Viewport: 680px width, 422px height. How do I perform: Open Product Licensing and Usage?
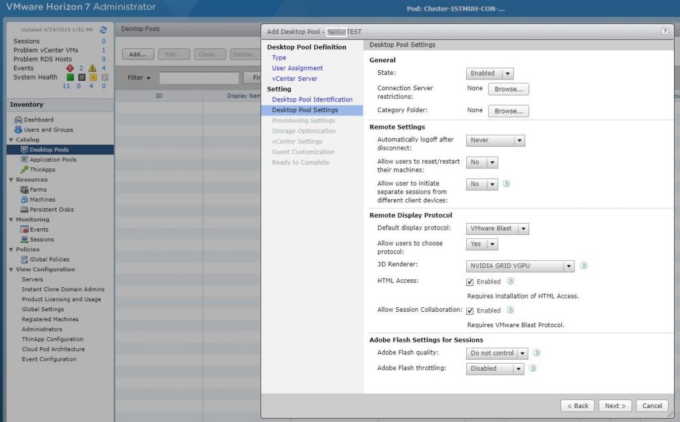point(61,299)
